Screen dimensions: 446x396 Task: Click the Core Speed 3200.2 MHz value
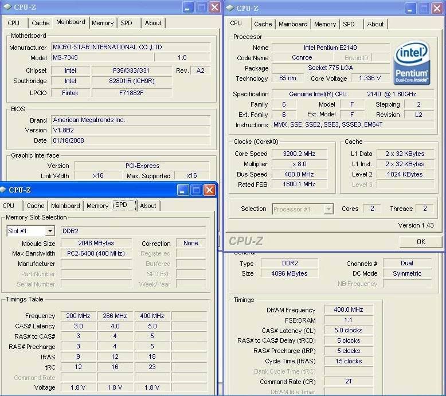[x=299, y=154]
